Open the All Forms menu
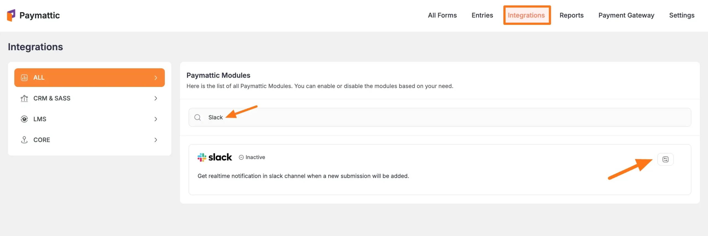 pyautogui.click(x=442, y=15)
